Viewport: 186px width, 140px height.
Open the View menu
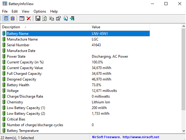[x=25, y=11]
